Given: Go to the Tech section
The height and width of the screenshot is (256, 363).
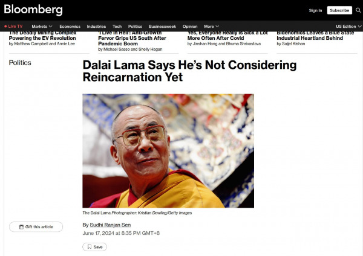Looking at the screenshot, I should click(x=117, y=27).
